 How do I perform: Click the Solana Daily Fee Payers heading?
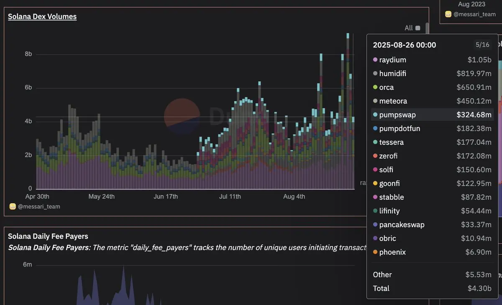click(x=48, y=236)
